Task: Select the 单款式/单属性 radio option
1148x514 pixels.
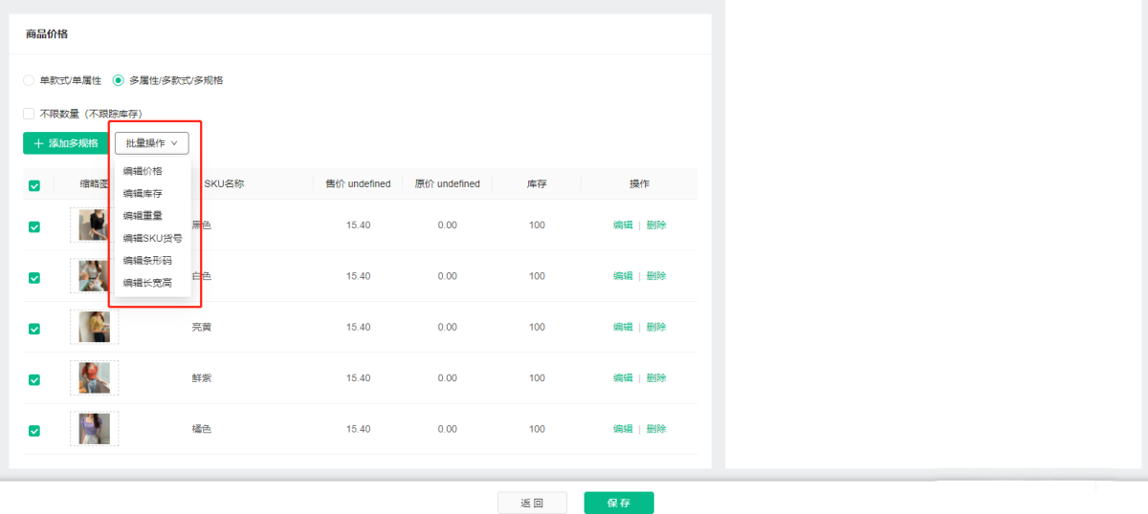Action: point(29,80)
